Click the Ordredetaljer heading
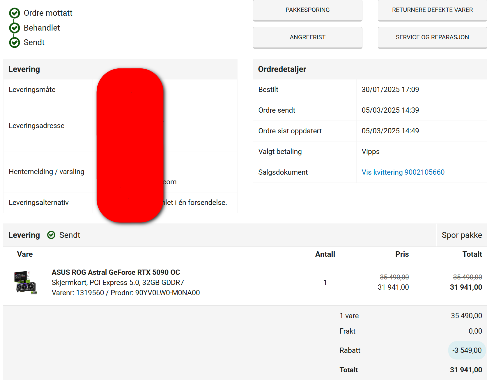 tap(282, 69)
